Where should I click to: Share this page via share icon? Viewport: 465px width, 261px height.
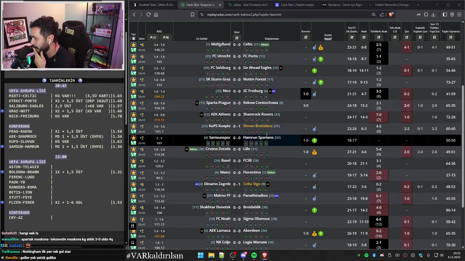coord(382,14)
